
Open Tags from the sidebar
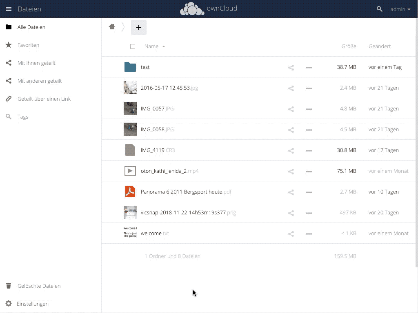tap(22, 117)
